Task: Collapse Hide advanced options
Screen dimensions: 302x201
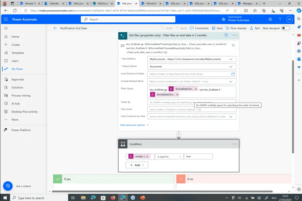Action: click(x=134, y=125)
